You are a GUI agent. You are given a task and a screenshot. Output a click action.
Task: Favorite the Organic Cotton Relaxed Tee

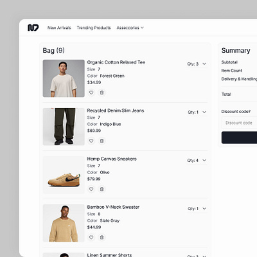(x=91, y=93)
